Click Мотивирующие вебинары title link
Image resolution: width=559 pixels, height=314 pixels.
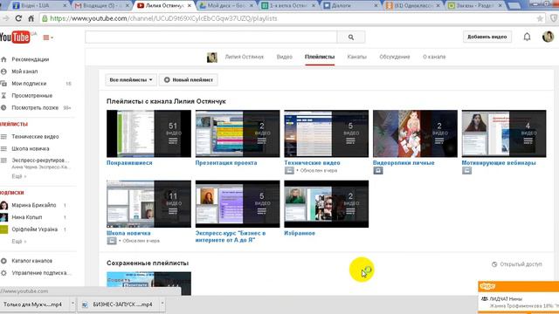(x=499, y=163)
